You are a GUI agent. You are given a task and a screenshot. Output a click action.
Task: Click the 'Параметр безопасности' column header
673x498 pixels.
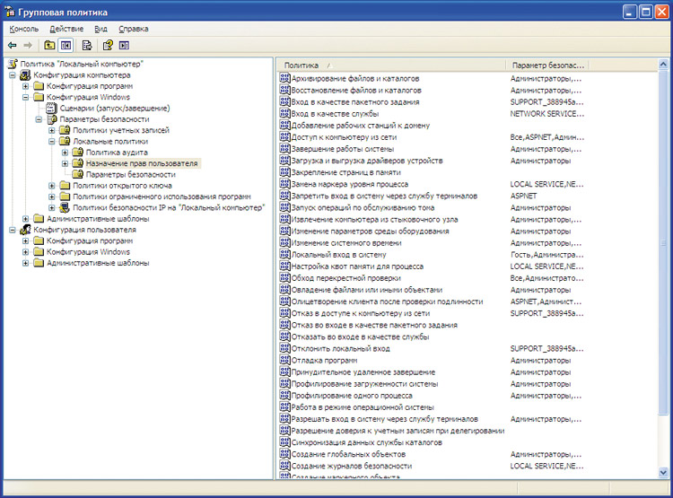(547, 66)
